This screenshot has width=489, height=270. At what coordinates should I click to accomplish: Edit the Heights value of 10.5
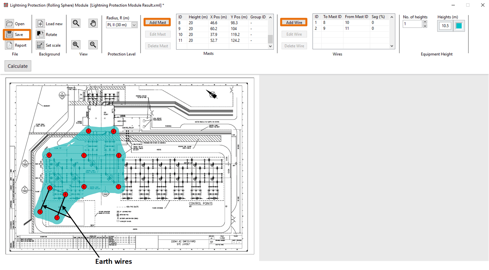pyautogui.click(x=445, y=25)
